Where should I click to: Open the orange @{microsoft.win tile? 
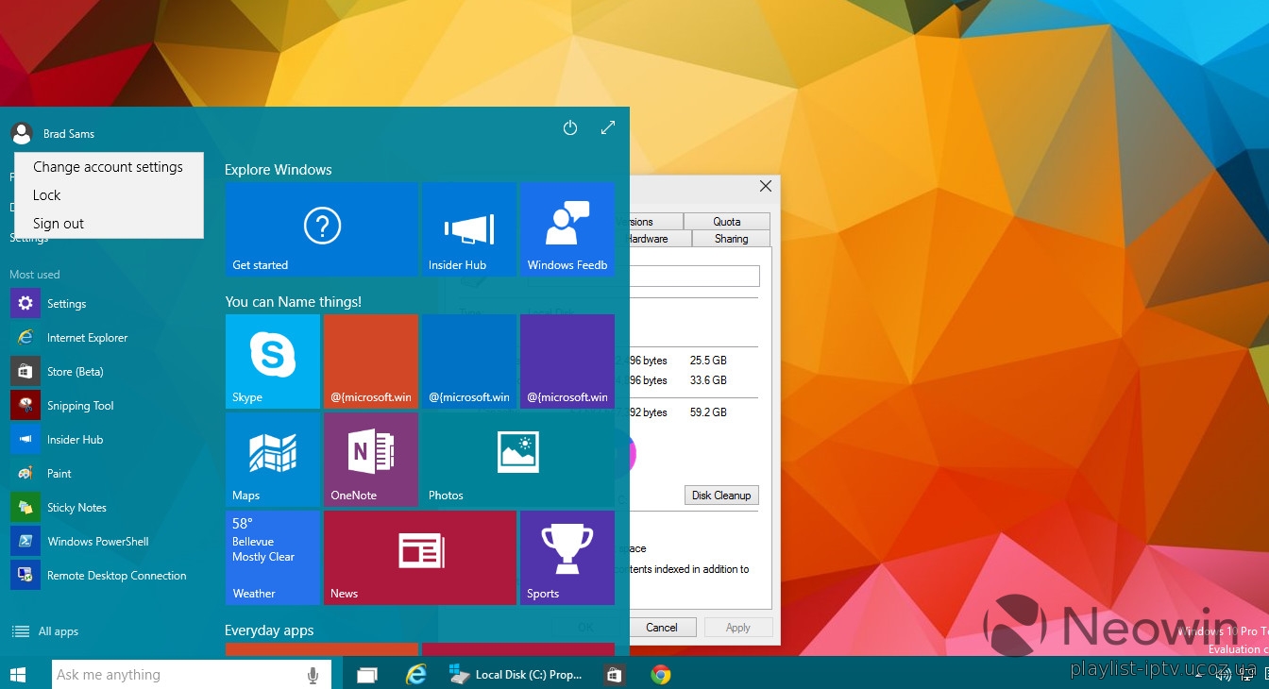(x=371, y=361)
